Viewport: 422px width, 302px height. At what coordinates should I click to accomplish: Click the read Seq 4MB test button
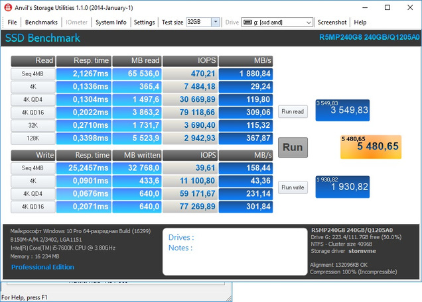33,74
